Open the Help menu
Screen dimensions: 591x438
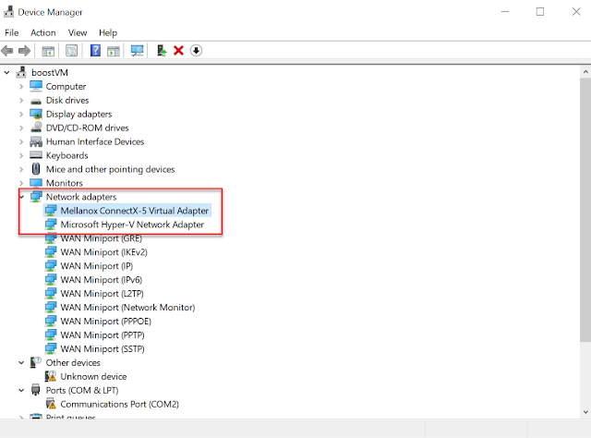(108, 33)
